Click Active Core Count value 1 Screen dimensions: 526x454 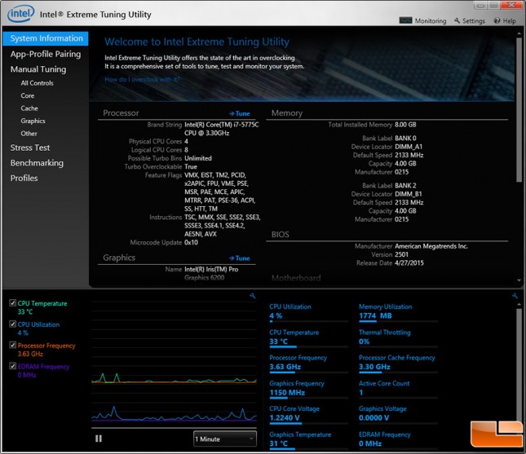tap(361, 393)
